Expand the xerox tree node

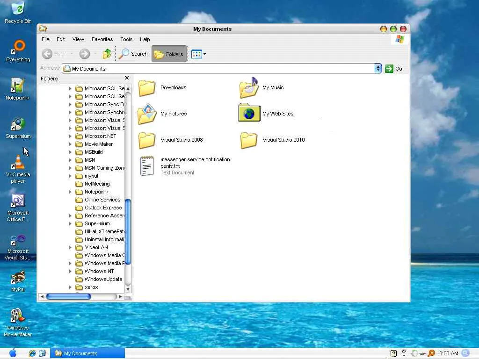70,287
